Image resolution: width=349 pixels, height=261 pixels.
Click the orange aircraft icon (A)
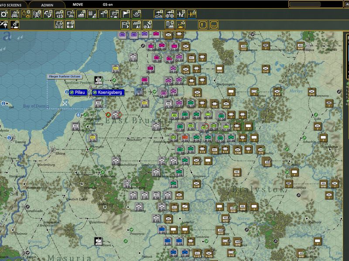tap(192, 14)
